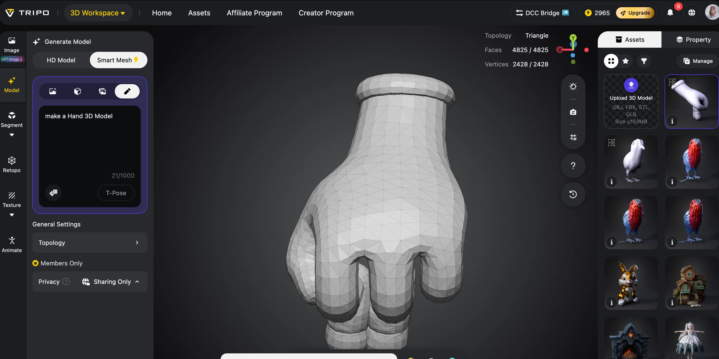This screenshot has width=719, height=359.
Task: Open the asset filter funnel icon
Action: (x=644, y=61)
